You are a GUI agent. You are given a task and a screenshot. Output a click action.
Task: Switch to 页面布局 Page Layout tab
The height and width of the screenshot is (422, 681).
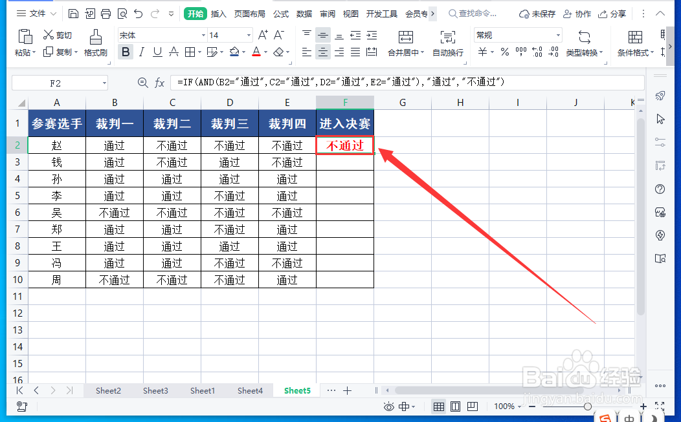point(250,14)
